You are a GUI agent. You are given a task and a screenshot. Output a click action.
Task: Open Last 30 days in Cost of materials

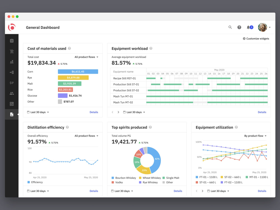(38, 112)
